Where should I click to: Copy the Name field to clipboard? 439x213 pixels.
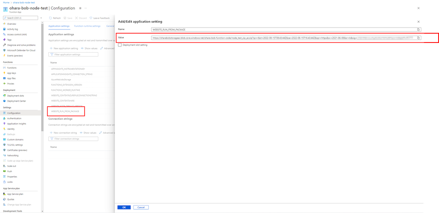418,29
